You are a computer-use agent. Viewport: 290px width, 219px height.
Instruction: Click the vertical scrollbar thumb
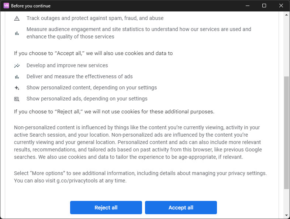(x=287, y=133)
